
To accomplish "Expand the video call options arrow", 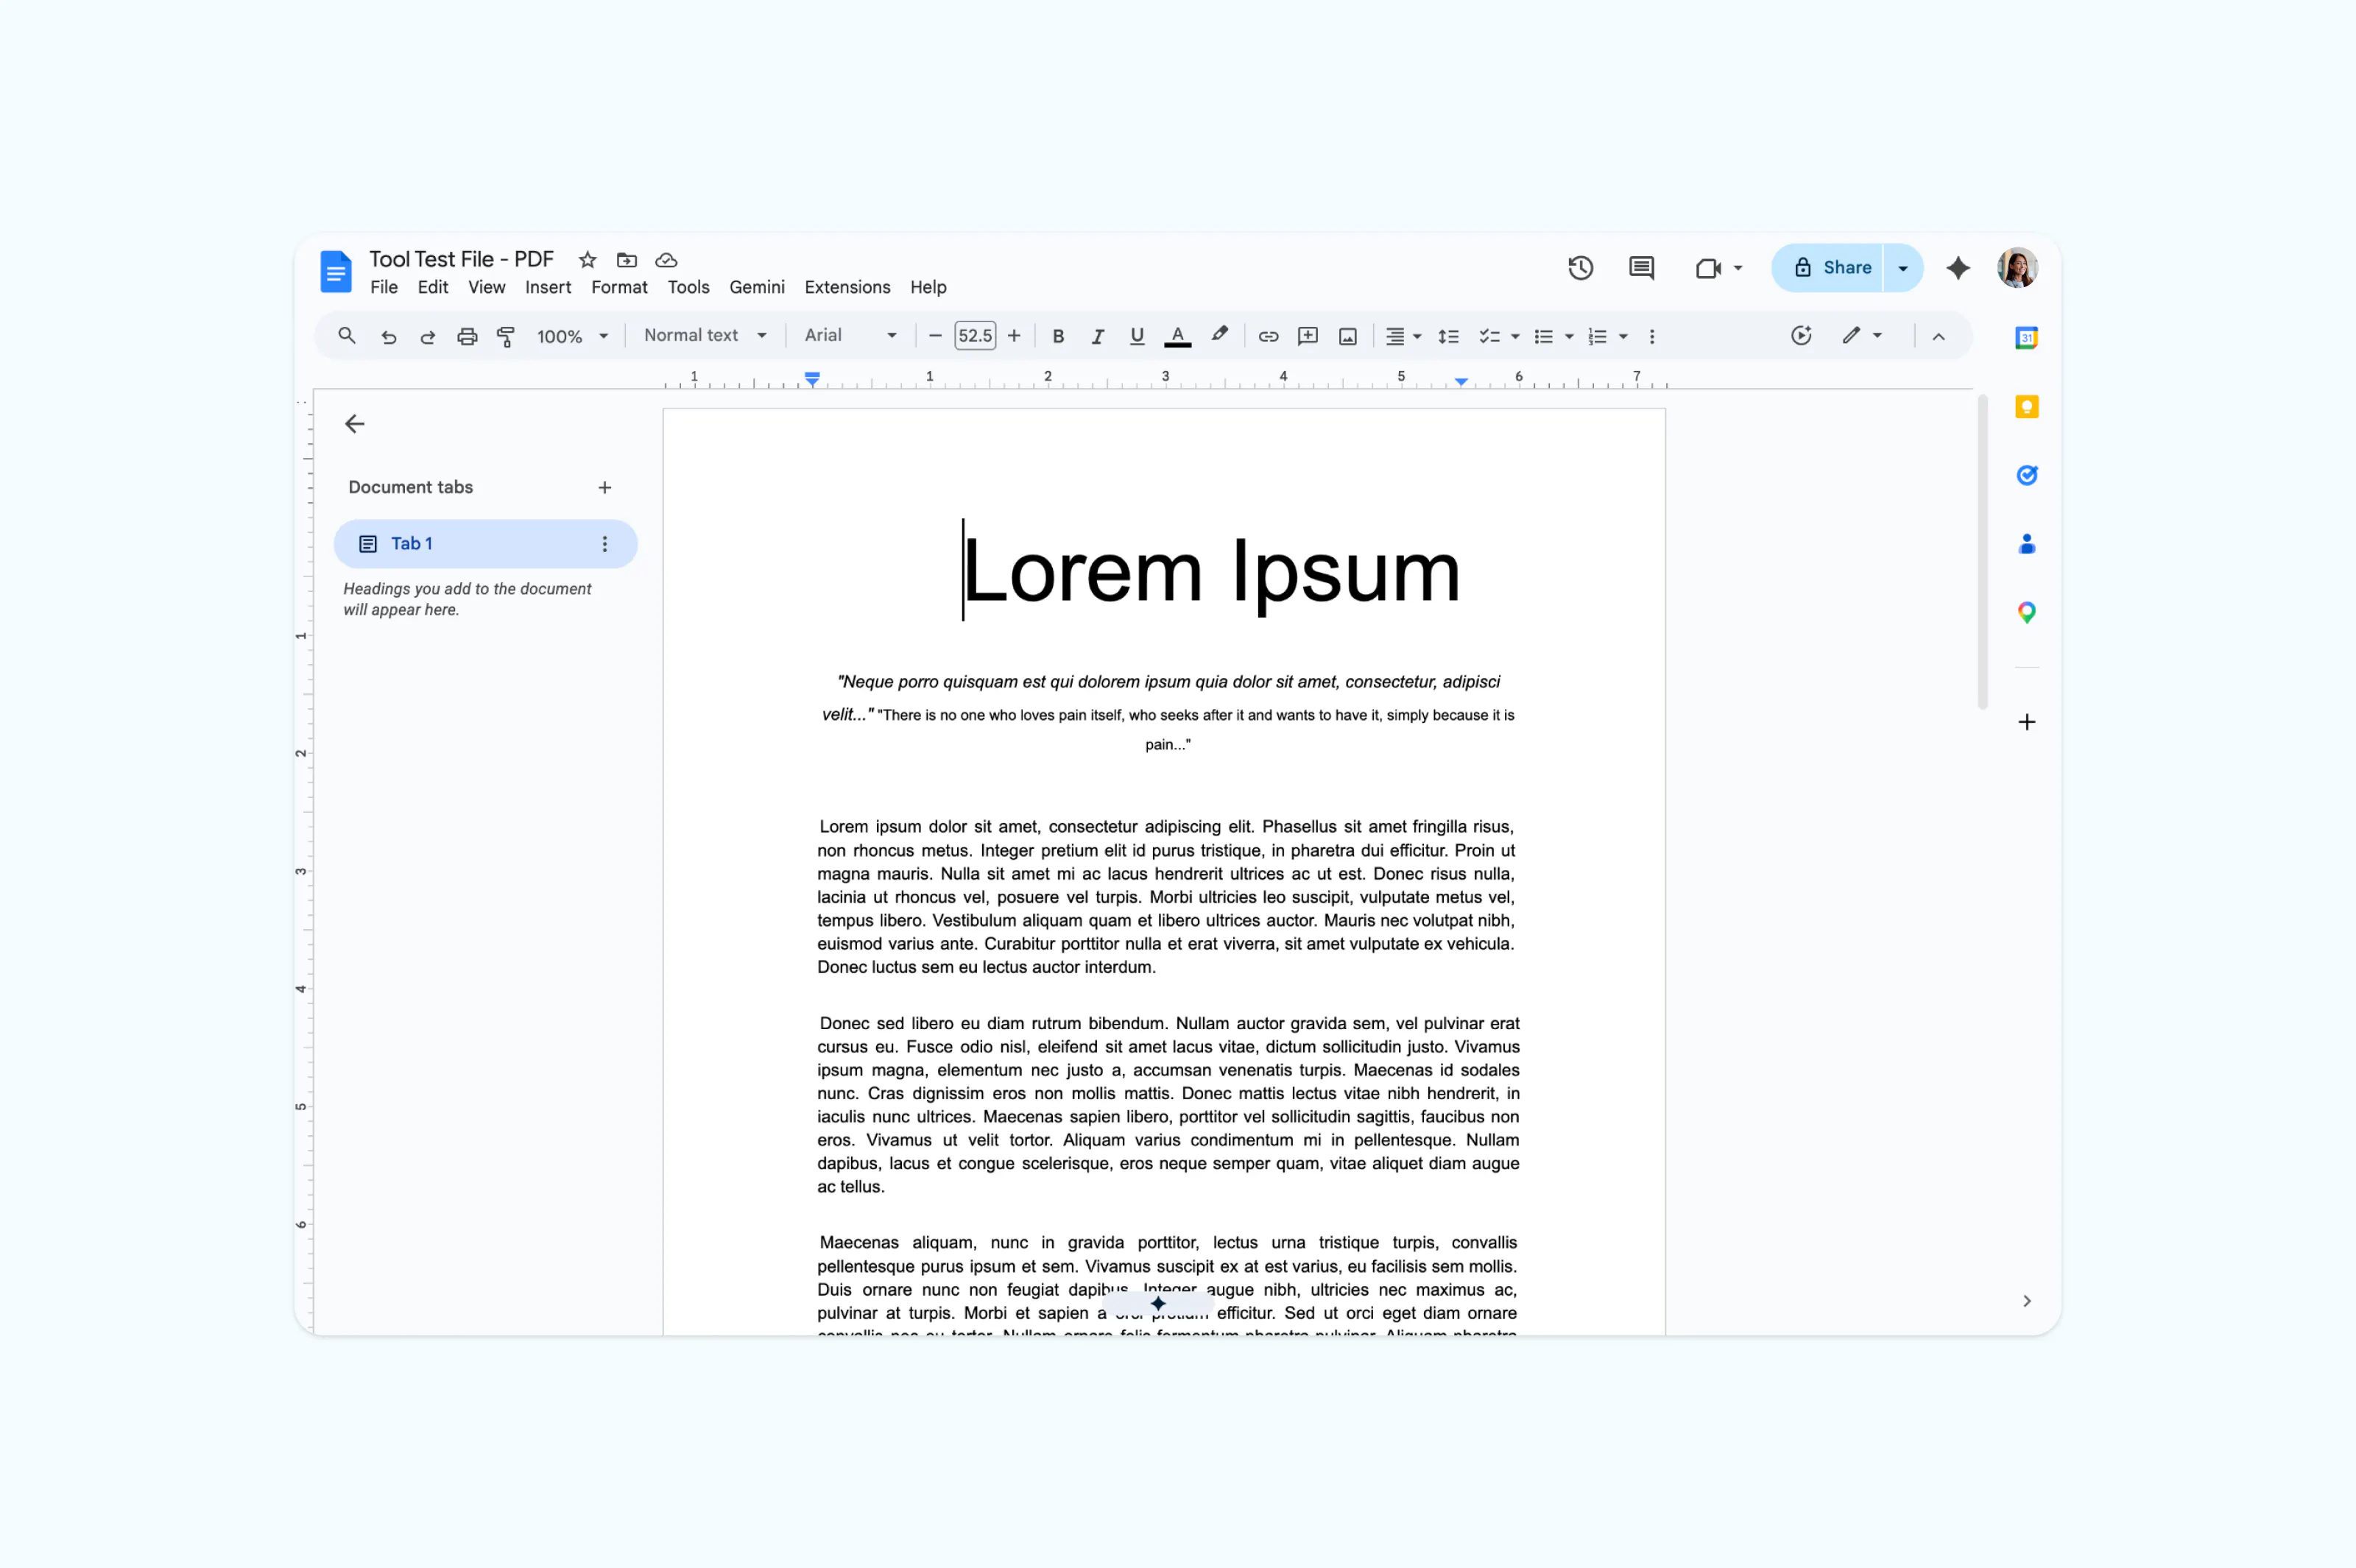I will (x=1738, y=268).
